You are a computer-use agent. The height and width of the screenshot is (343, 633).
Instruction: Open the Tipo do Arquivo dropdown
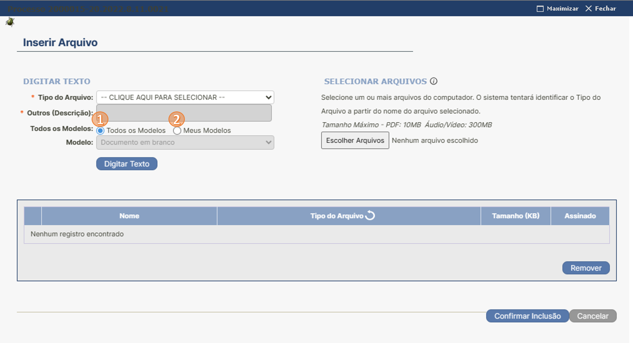pyautogui.click(x=185, y=97)
